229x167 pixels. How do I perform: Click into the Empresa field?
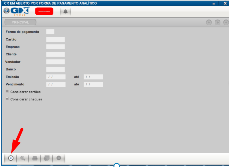pyautogui.click(x=55, y=47)
